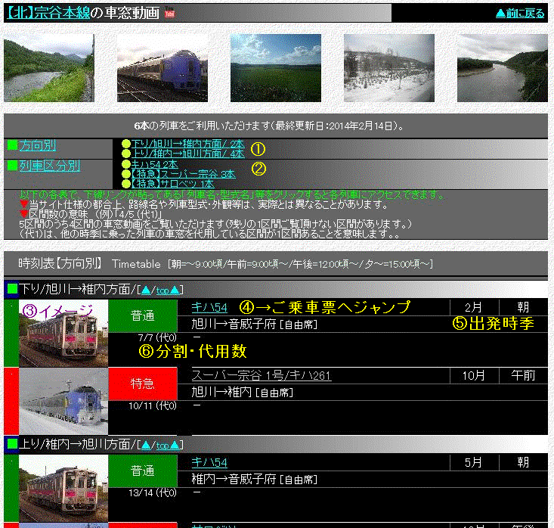This screenshot has height=528, width=554.
Task: Click top▲ in 下り/旭川→稚内方面 header
Action: click(x=168, y=290)
